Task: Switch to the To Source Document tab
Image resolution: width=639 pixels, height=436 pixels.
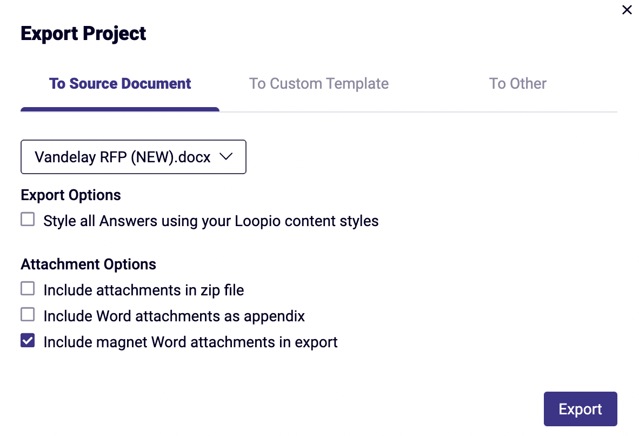Action: tap(120, 84)
